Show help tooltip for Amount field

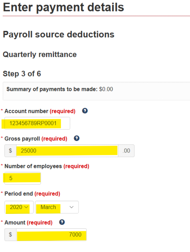[62, 222]
